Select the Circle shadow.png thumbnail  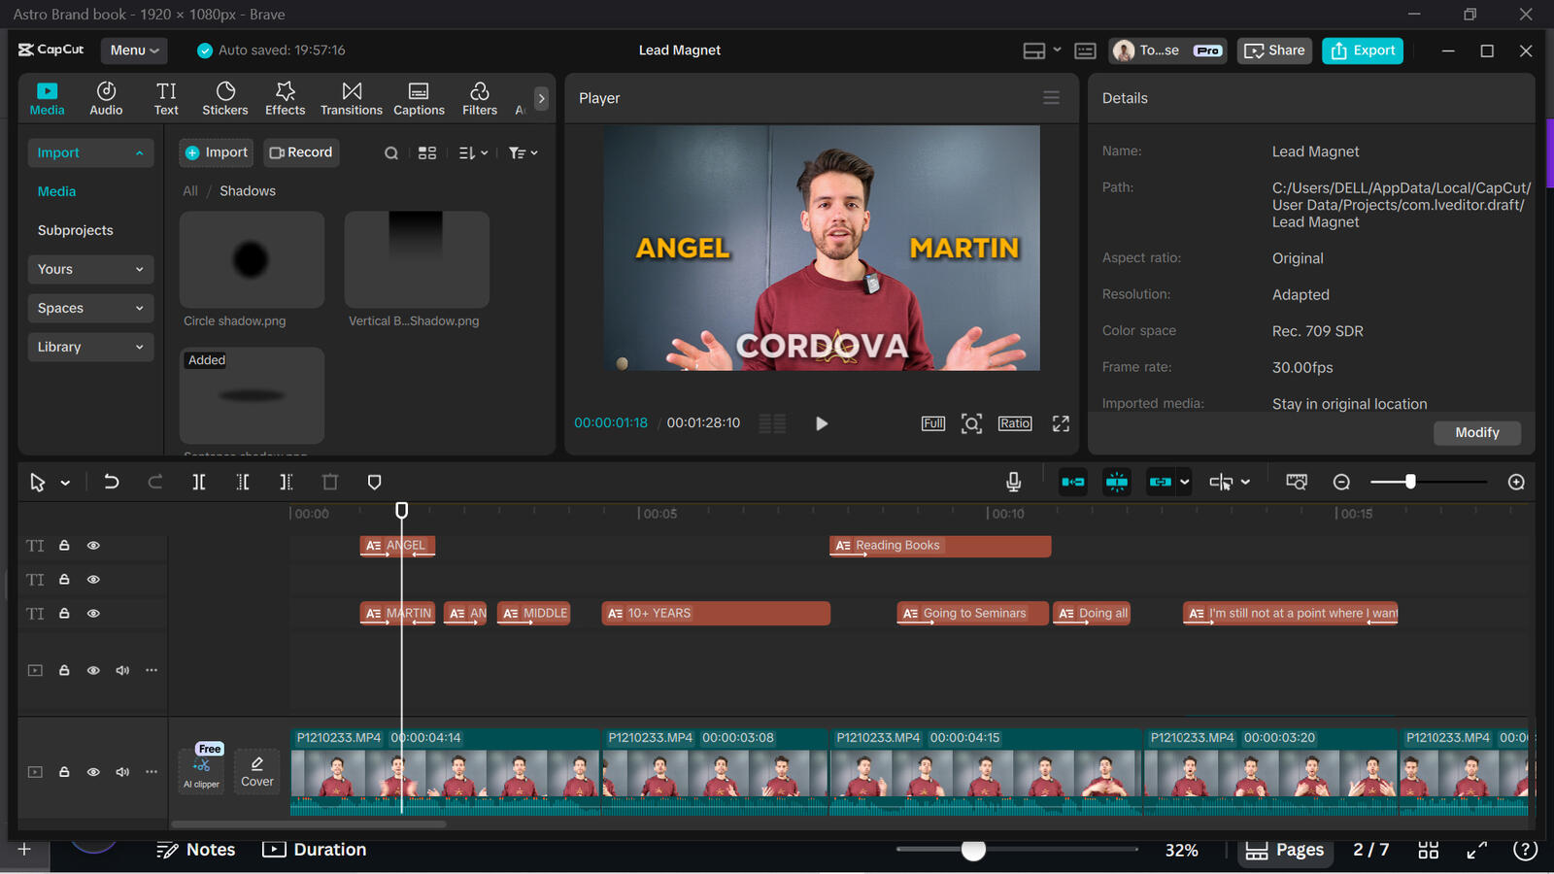tap(252, 259)
